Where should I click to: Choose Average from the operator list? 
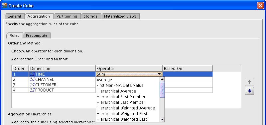[128, 80]
